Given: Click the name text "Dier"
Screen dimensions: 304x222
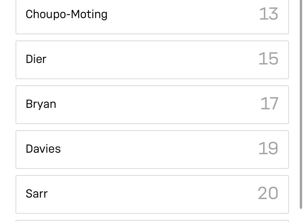Looking at the screenshot, I should coord(36,59).
